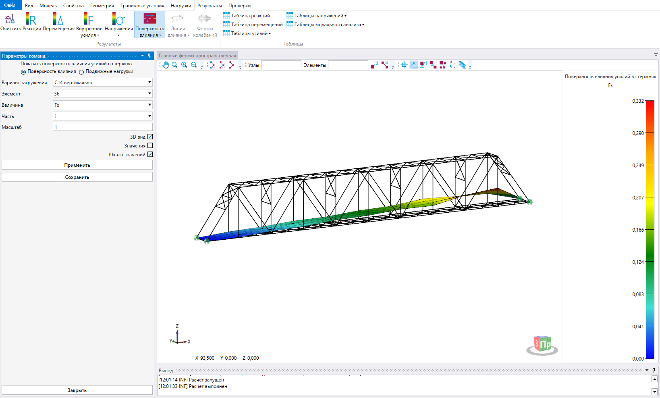
Task: Uncheck the 3D вид checkbox
Action: [x=150, y=137]
